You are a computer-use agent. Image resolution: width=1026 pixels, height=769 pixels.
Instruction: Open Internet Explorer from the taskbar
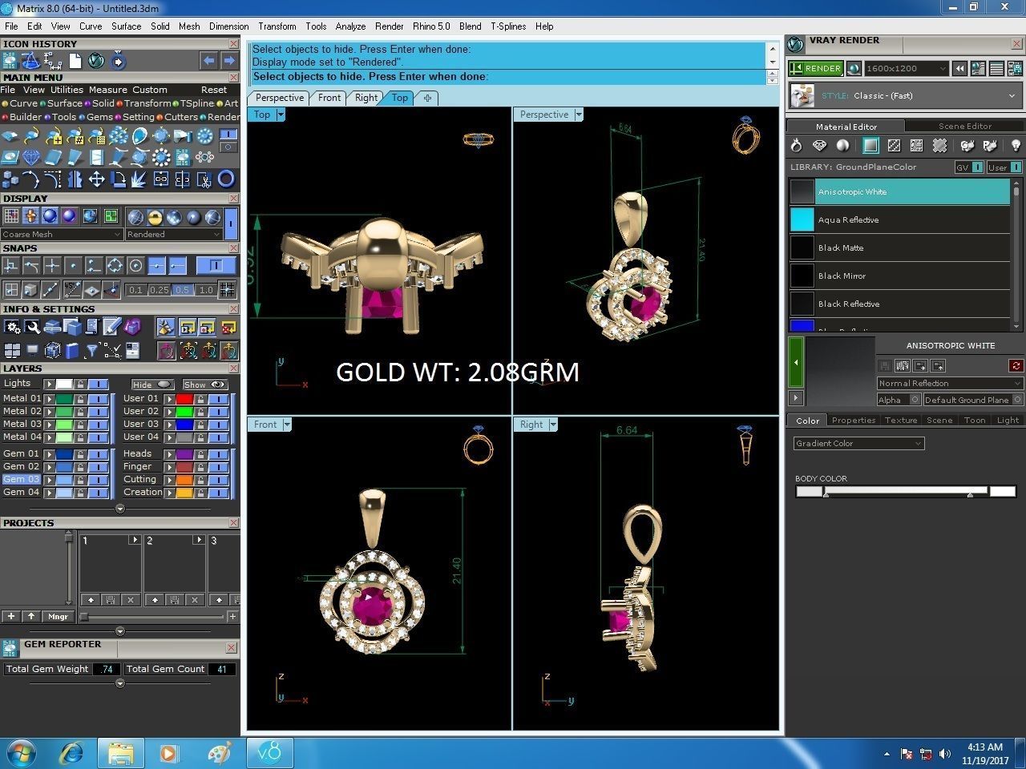(x=71, y=753)
